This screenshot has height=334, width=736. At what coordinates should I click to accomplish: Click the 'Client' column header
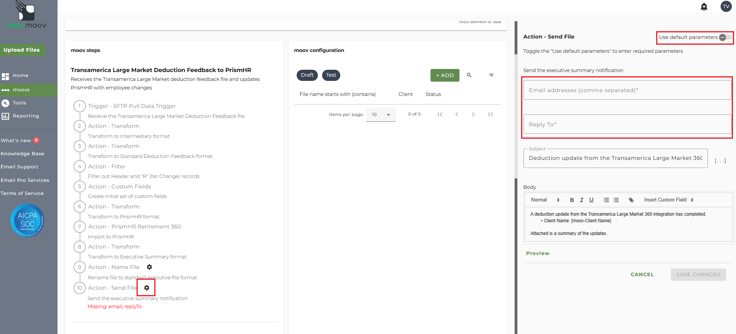pyautogui.click(x=405, y=94)
